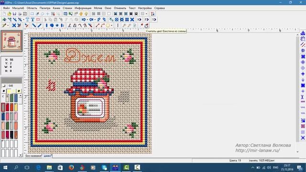Click the Undo arrow icon
306x172 pixels.
(x=84, y=20)
